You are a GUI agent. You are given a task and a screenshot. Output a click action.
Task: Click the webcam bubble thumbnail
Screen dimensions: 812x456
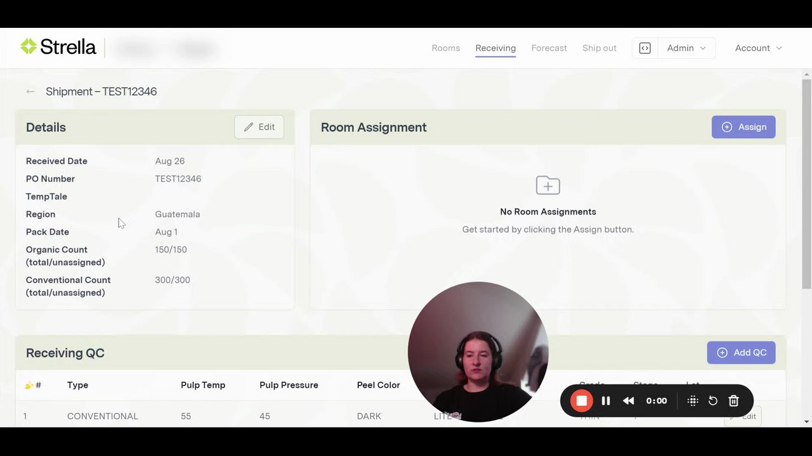coord(478,351)
